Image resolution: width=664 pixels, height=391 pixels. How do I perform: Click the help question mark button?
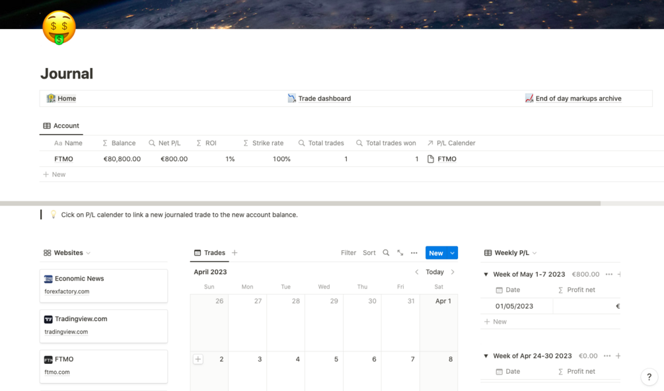649,376
